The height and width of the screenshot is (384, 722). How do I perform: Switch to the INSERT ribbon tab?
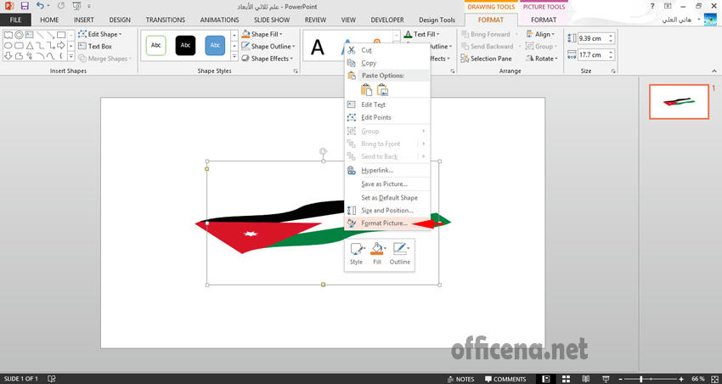pyautogui.click(x=84, y=20)
